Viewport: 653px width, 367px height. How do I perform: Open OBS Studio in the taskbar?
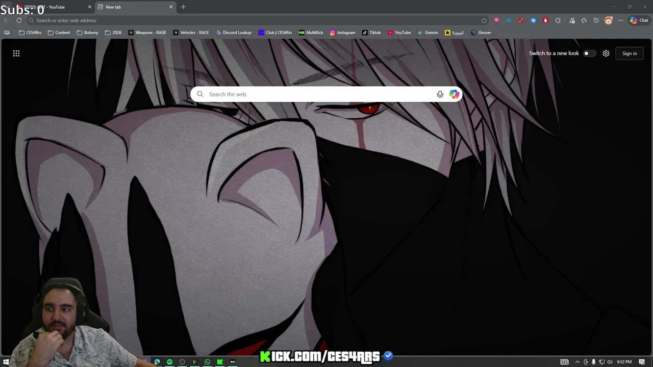pos(182,362)
